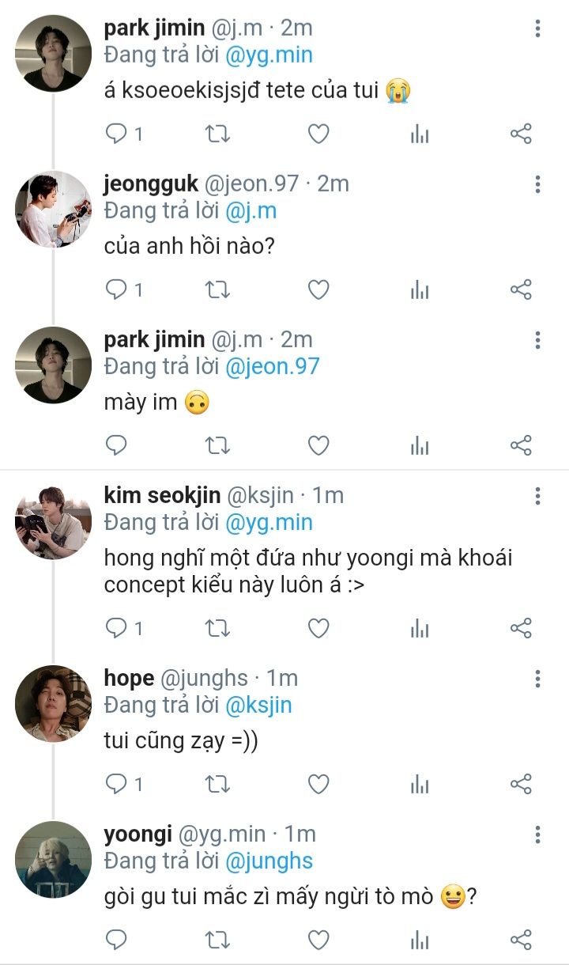Open the @junghs mention in yoongi's reply
569x965 pixels.
pyautogui.click(x=269, y=861)
